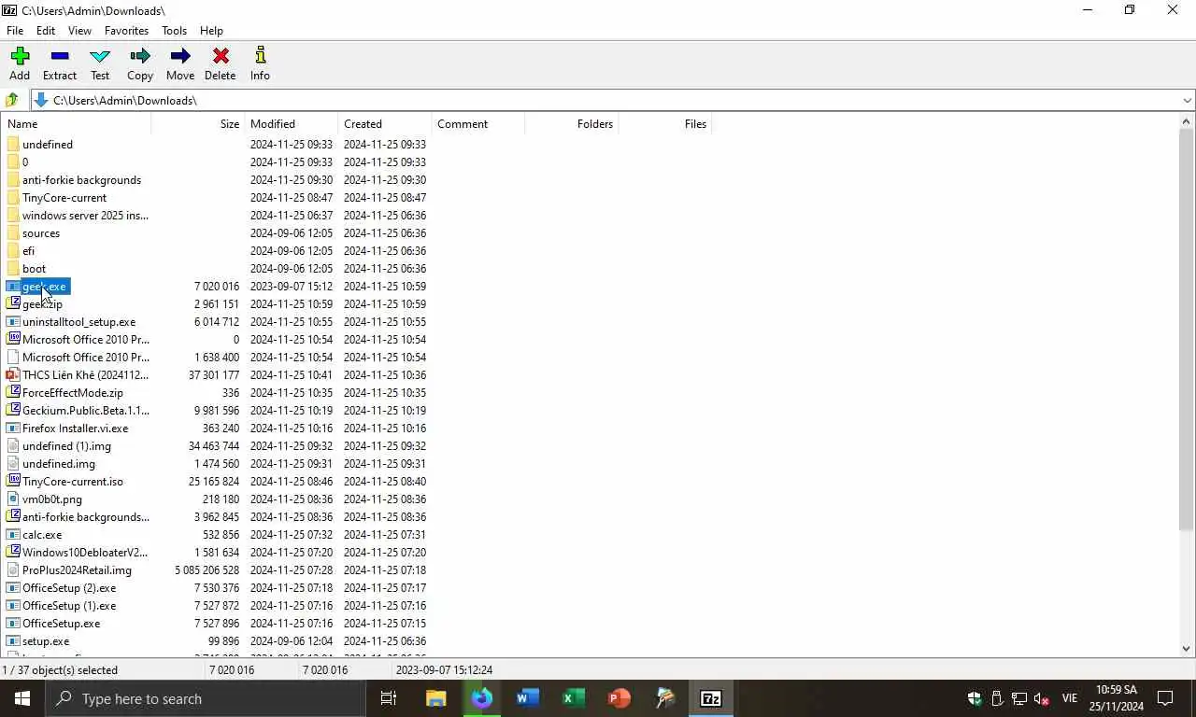Select OfficeSetup (1).exe file
Viewport: 1196px width, 717px height.
[62, 606]
